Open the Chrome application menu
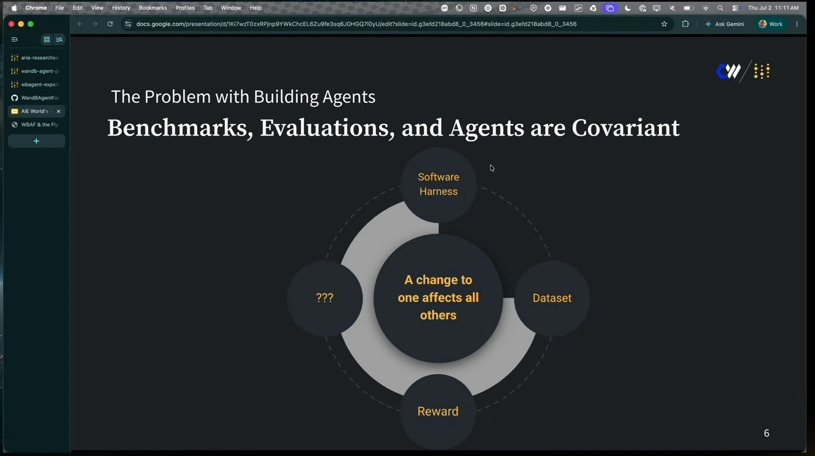 (x=36, y=8)
